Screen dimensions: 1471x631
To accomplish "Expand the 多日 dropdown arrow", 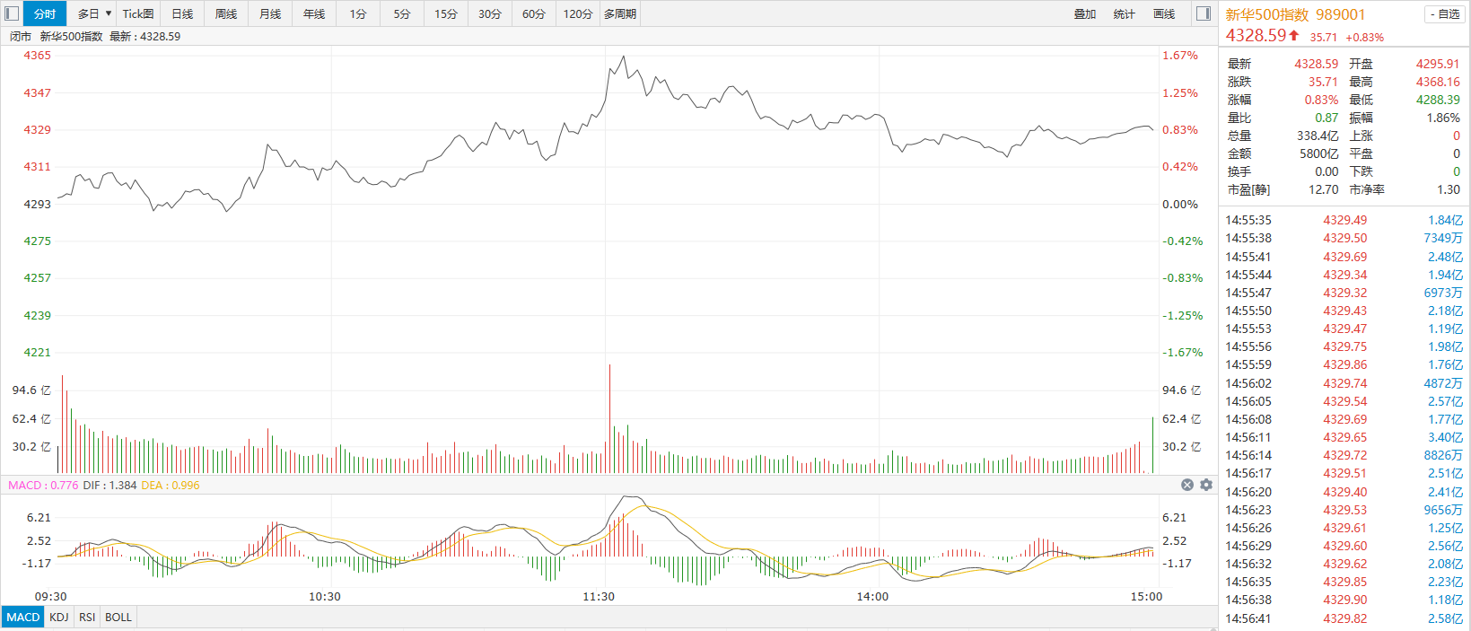I will pos(109,13).
